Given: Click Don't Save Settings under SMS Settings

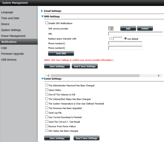Looking at the screenshot, I should tap(85, 66).
